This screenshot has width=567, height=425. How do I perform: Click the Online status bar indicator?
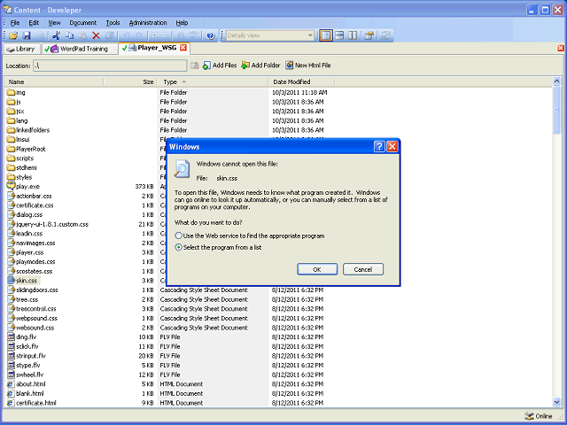(539, 416)
